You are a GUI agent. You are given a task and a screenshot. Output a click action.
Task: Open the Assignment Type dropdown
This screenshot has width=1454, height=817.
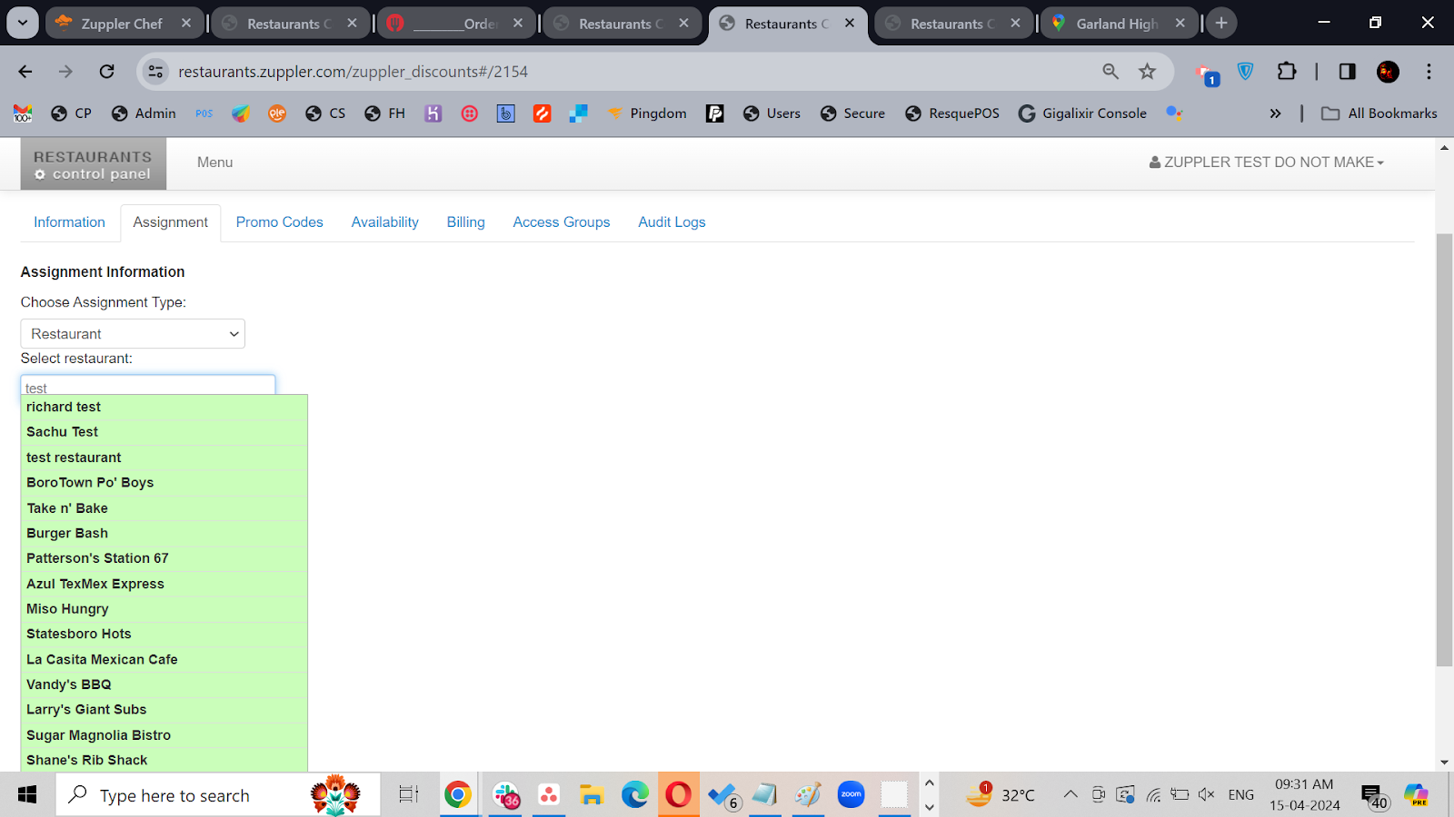point(133,334)
